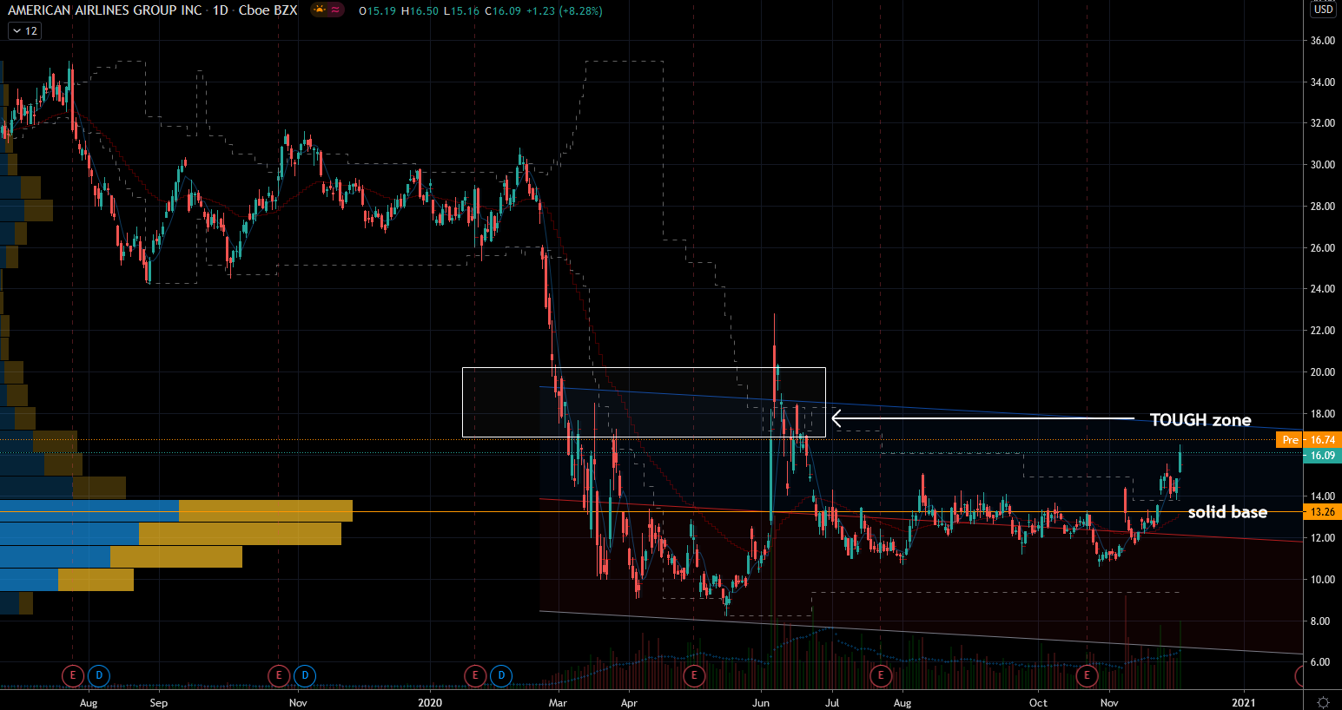Click the Oct label on the time axis
The height and width of the screenshot is (710, 1342).
point(1038,703)
